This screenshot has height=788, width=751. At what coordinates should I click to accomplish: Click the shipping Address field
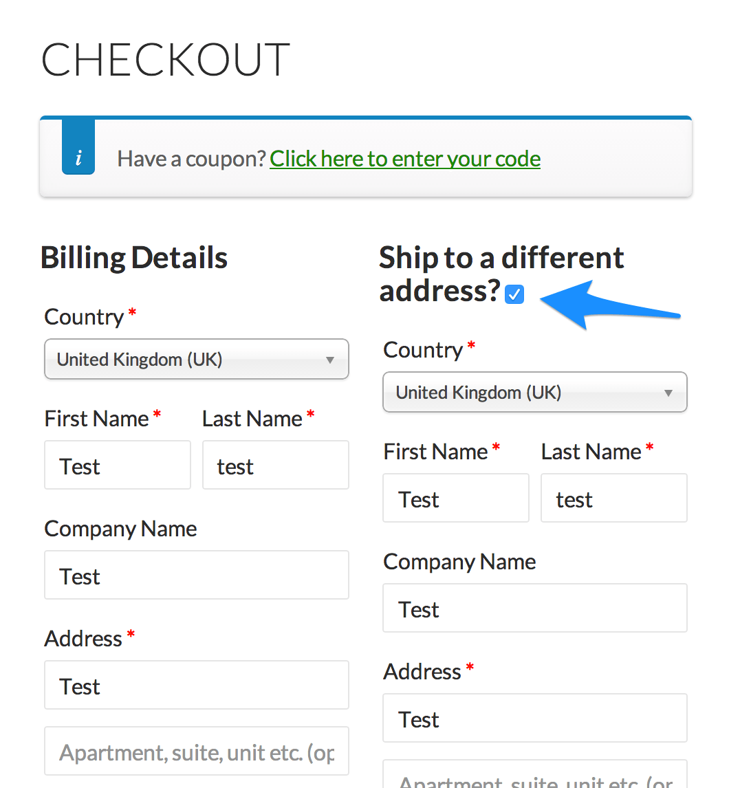[x=535, y=718]
